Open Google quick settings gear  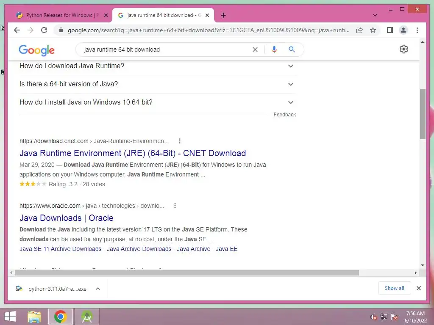tap(403, 49)
